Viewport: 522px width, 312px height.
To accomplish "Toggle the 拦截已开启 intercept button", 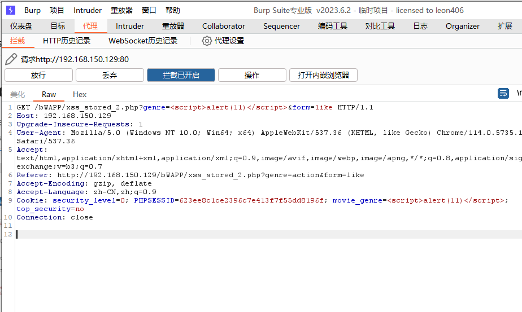I will pyautogui.click(x=181, y=75).
